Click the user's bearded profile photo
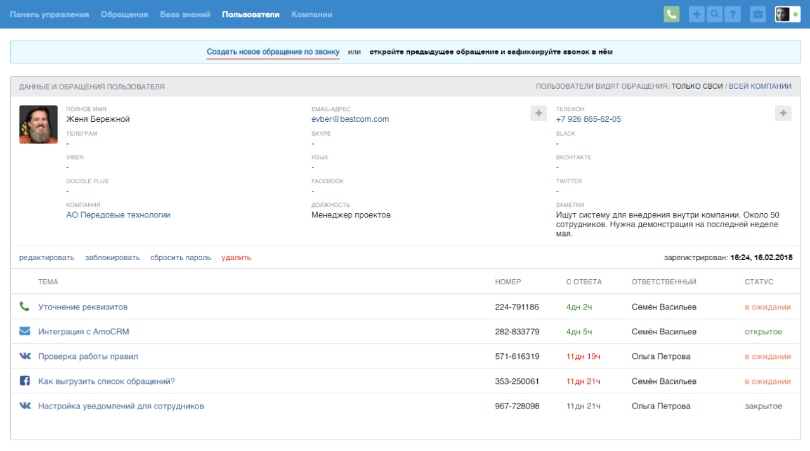 click(38, 124)
